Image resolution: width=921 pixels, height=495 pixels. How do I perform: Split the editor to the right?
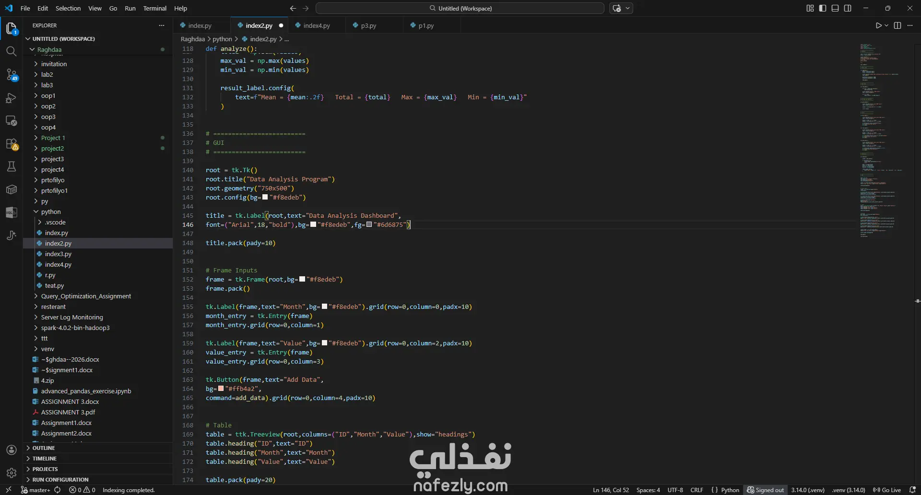click(897, 25)
